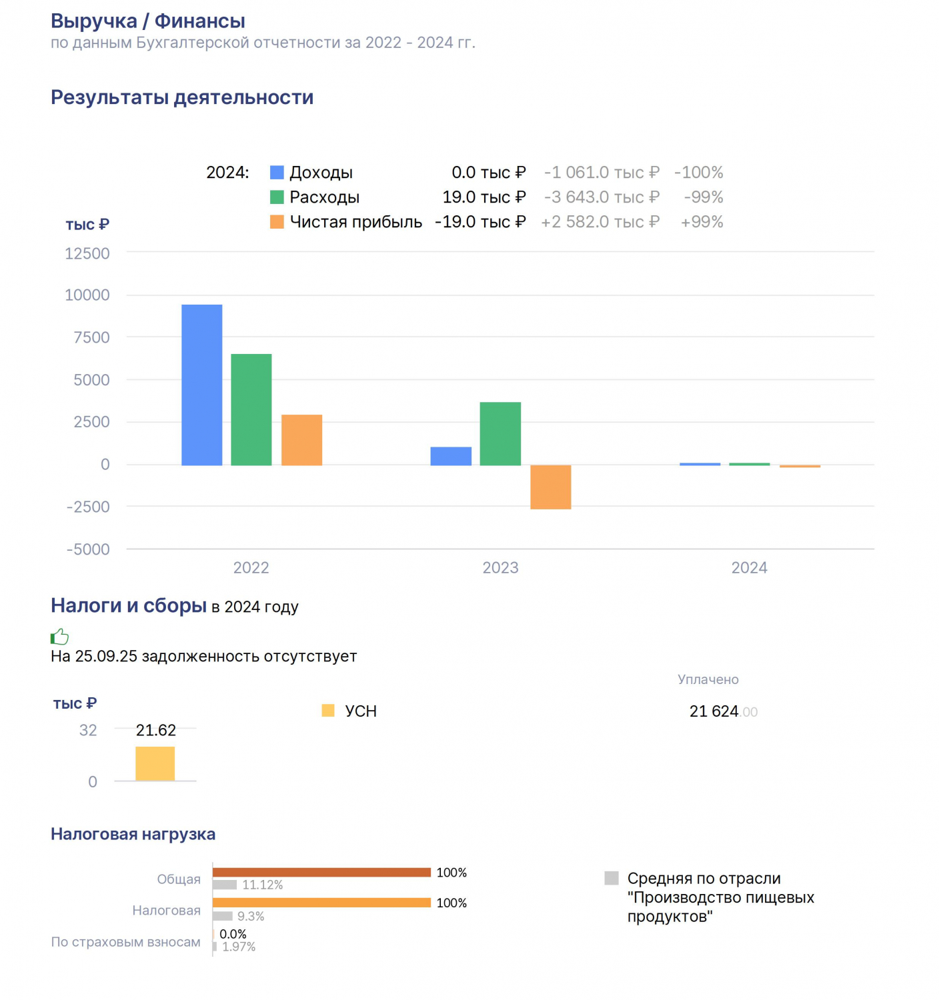Screen dimensions: 939x1000
Task: Click the Налоговая 100% orange bar
Action: (x=322, y=903)
